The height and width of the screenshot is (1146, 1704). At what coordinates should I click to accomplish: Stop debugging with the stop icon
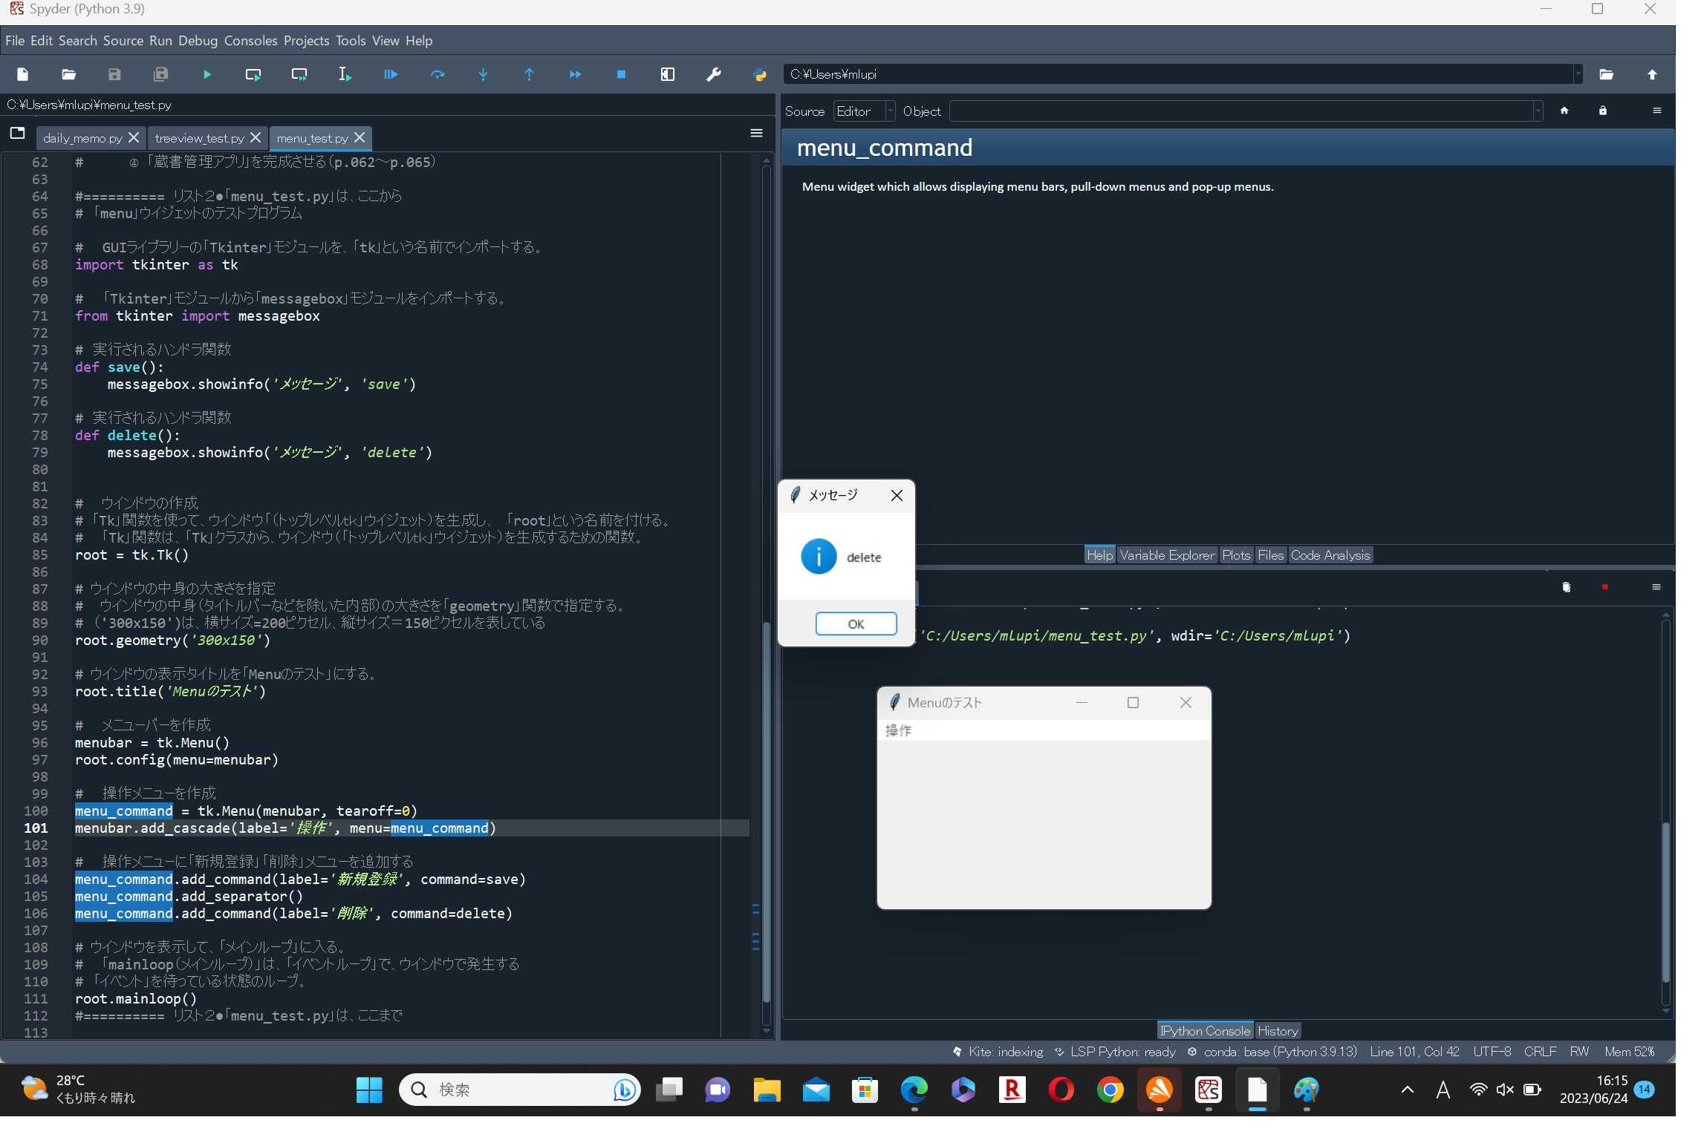(621, 74)
